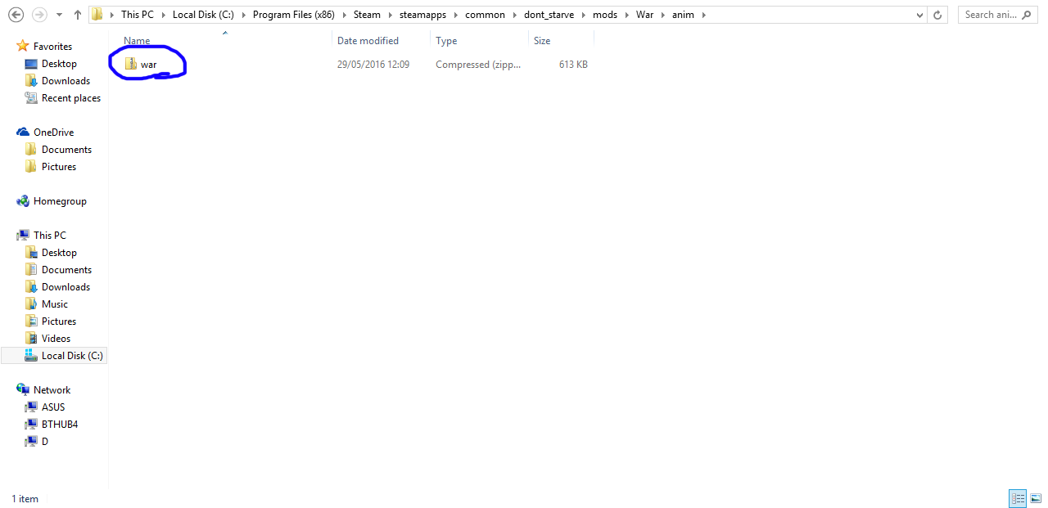Open the network computer named D
The height and width of the screenshot is (508, 1048).
tap(45, 442)
